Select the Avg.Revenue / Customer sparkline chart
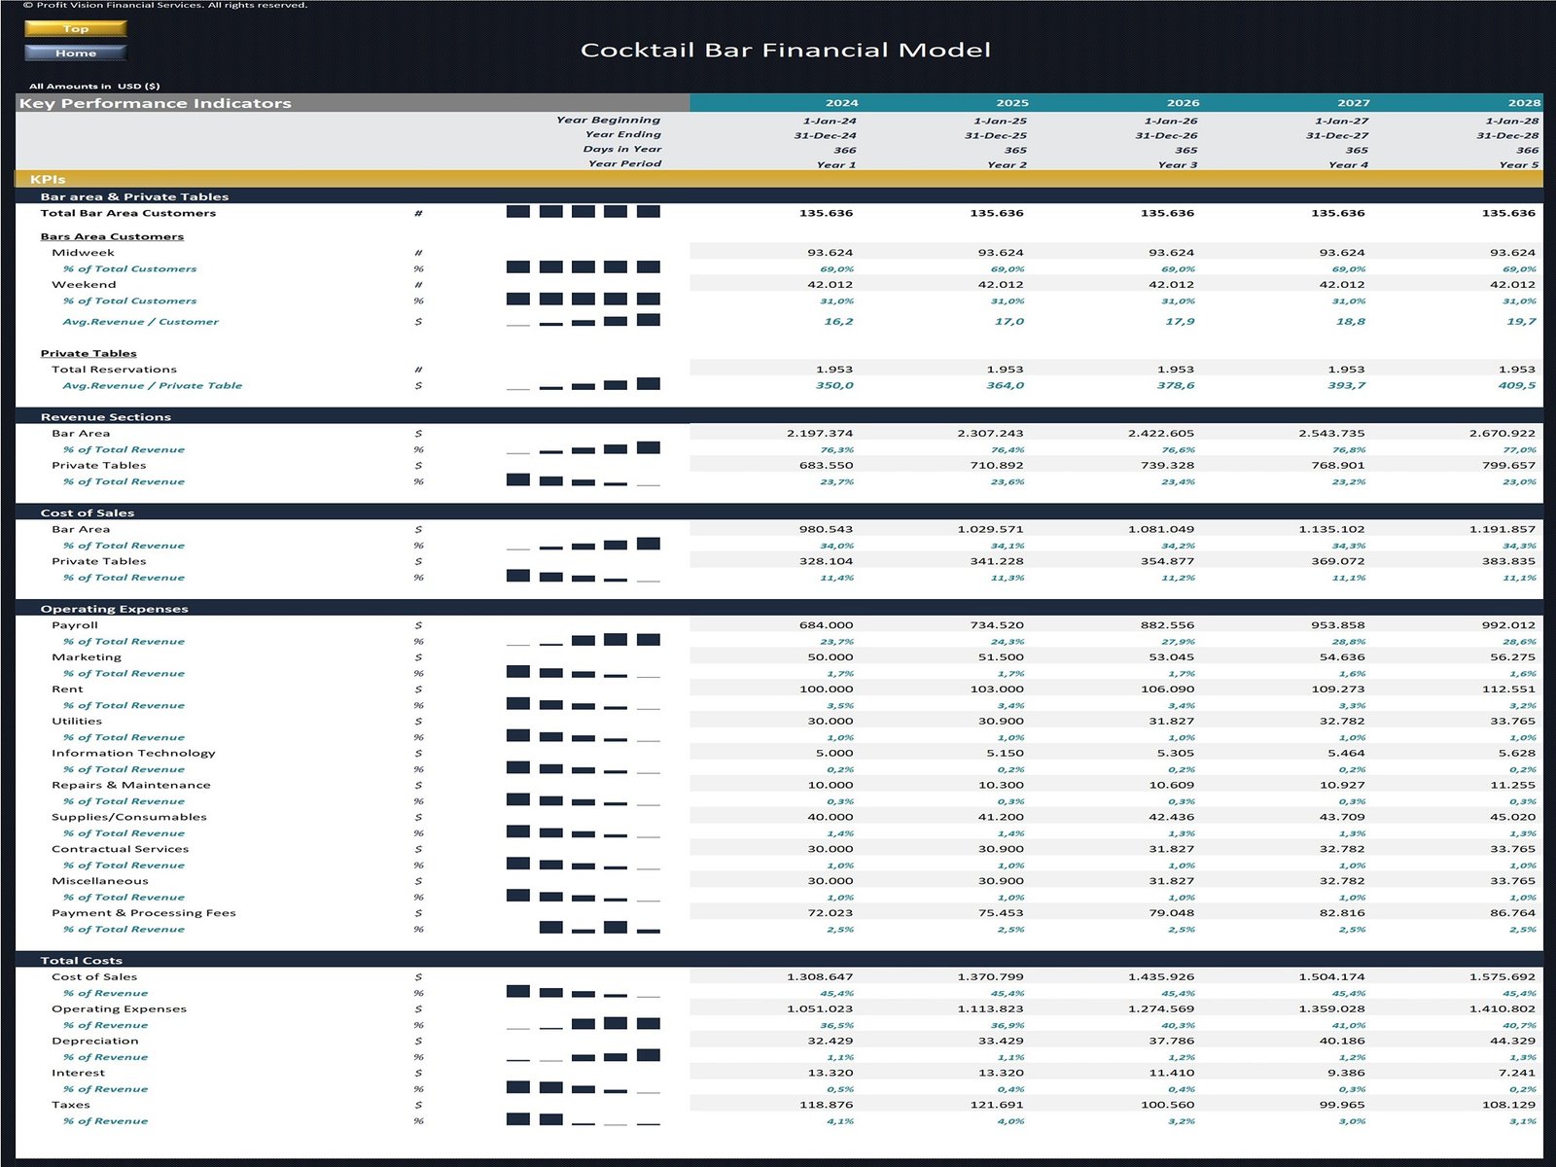The width and height of the screenshot is (1556, 1167). coord(583,321)
